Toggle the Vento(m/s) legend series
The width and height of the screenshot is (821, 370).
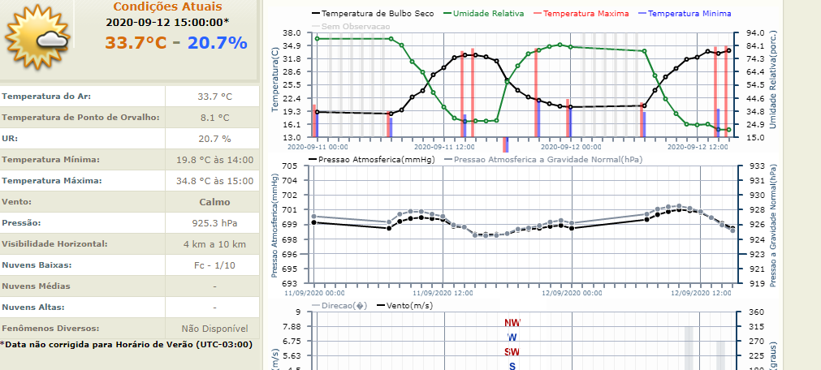tap(404, 306)
